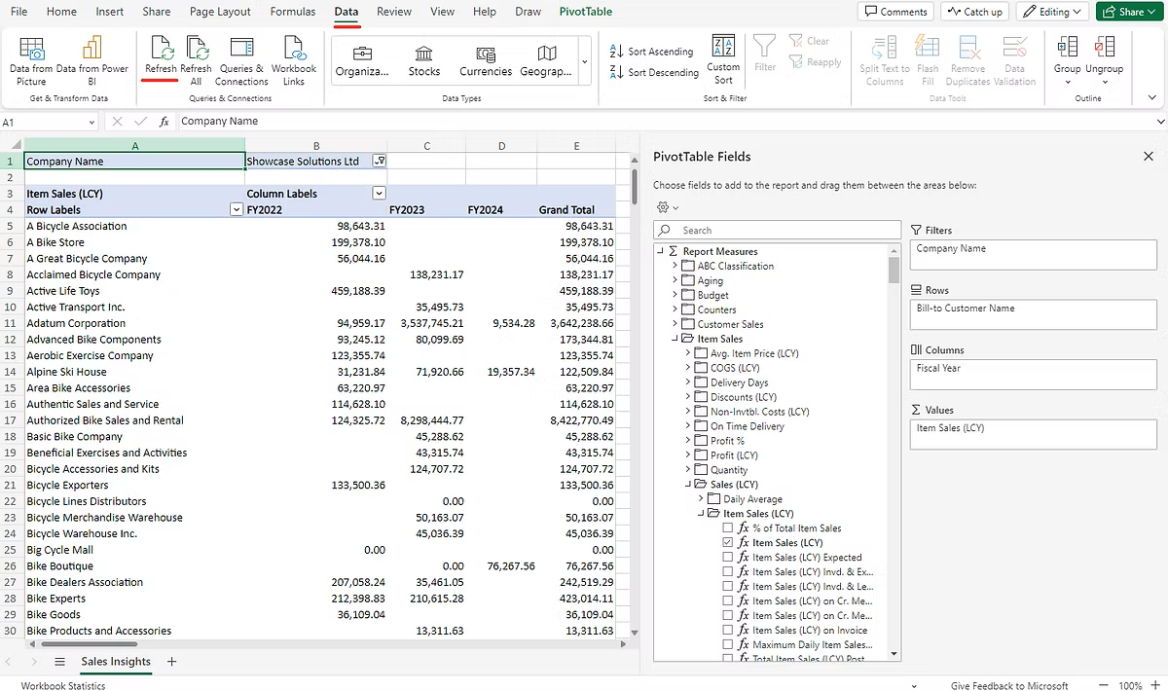Switch to the Formulas tab
Image resolution: width=1168 pixels, height=691 pixels.
[292, 12]
